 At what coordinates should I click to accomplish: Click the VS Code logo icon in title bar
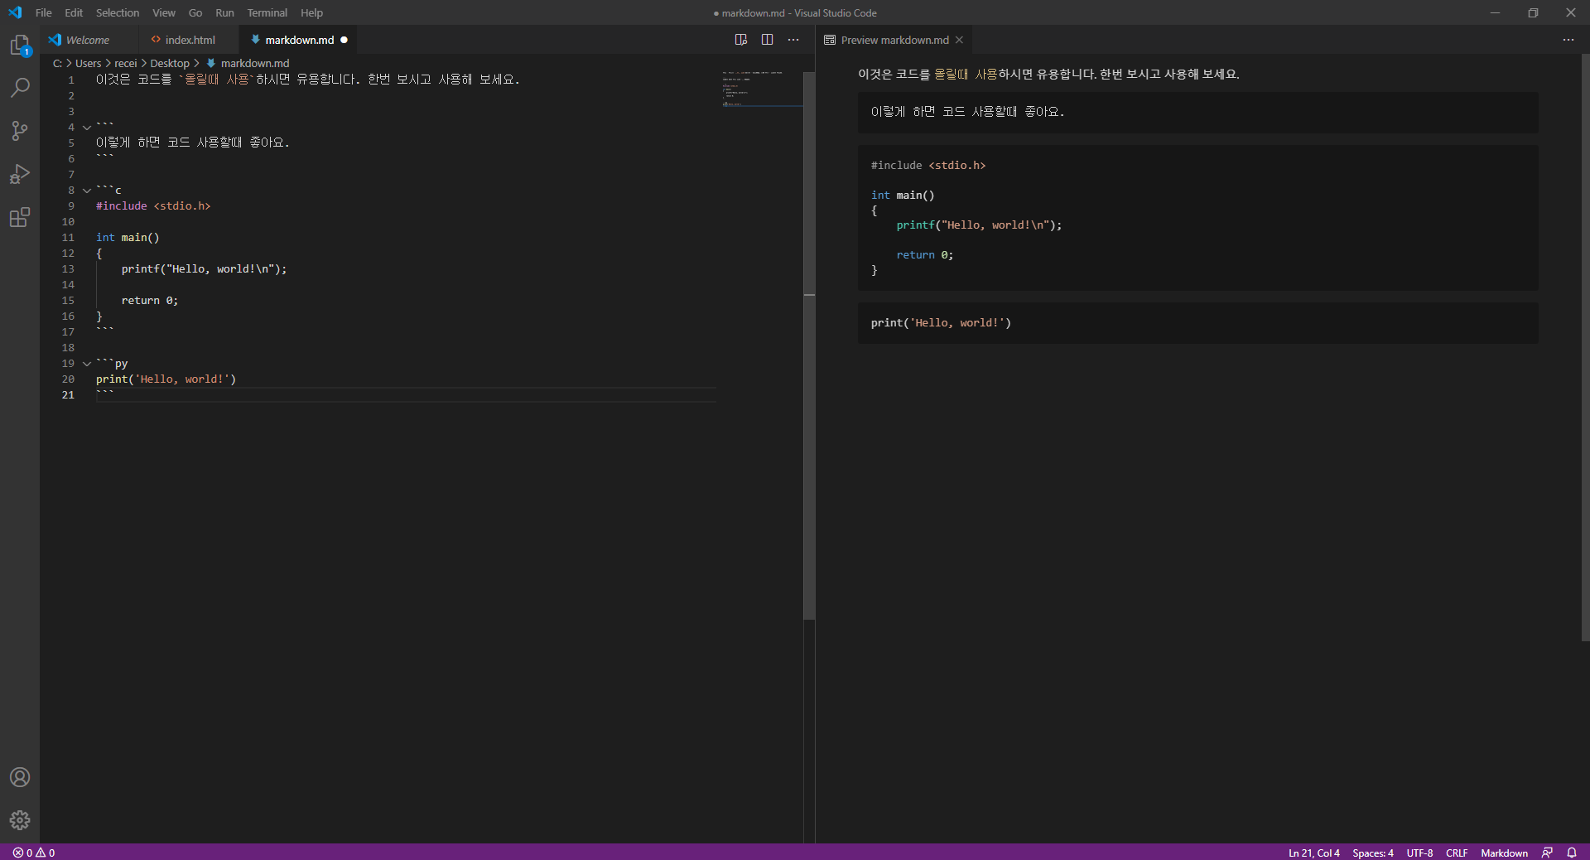15,12
